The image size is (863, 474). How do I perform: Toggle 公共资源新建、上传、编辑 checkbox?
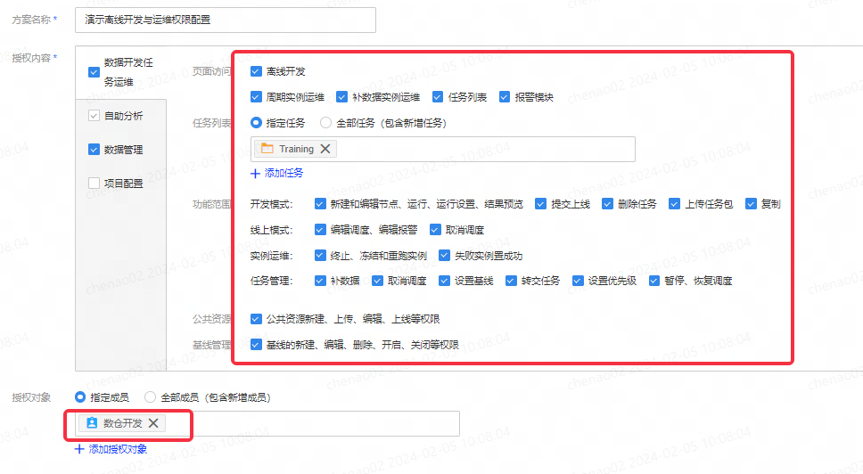256,319
